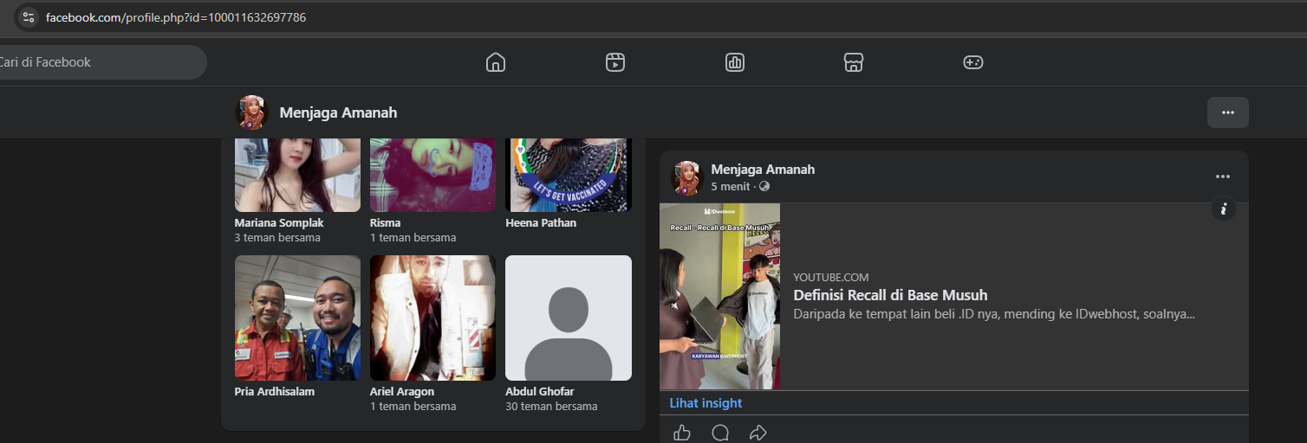Viewport: 1307px width, 443px height.
Task: Click the 'Risma' friend name
Action: coord(385,222)
